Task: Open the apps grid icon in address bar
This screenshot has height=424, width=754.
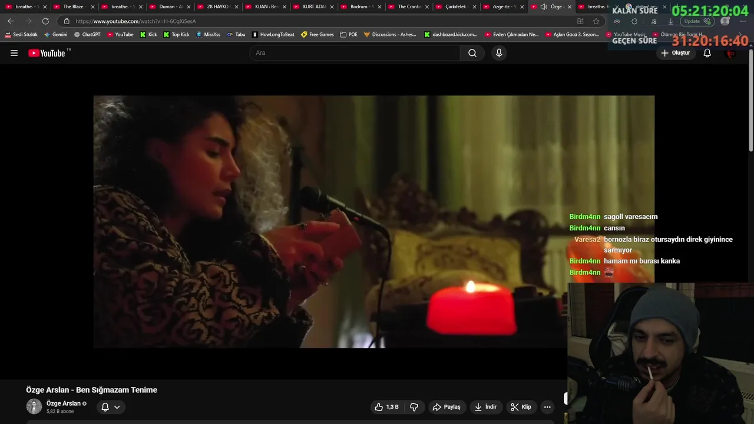Action: click(x=580, y=21)
